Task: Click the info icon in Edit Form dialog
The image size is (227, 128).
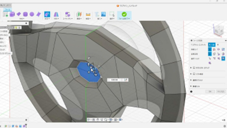Action: [x=191, y=92]
